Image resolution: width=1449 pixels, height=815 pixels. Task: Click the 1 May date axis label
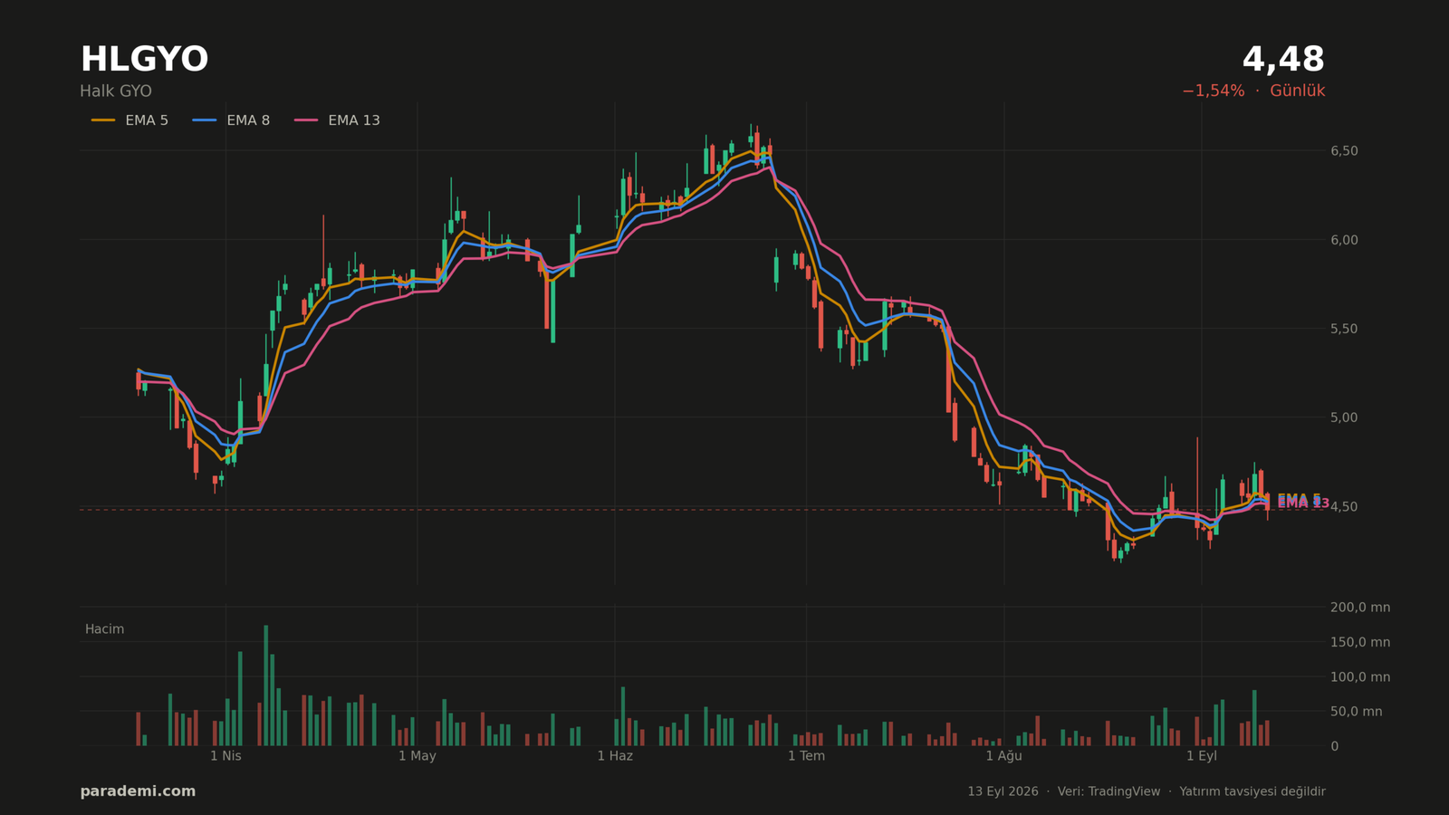coord(417,756)
